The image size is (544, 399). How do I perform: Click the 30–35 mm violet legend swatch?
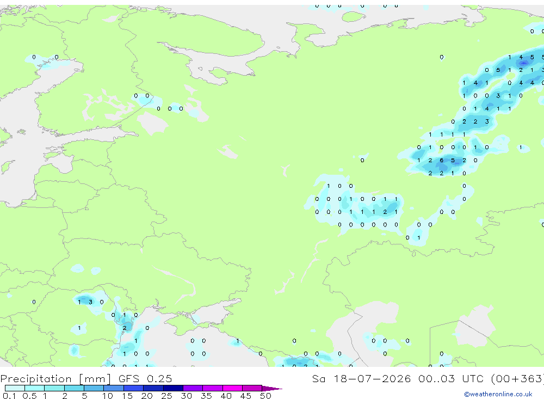(193, 388)
